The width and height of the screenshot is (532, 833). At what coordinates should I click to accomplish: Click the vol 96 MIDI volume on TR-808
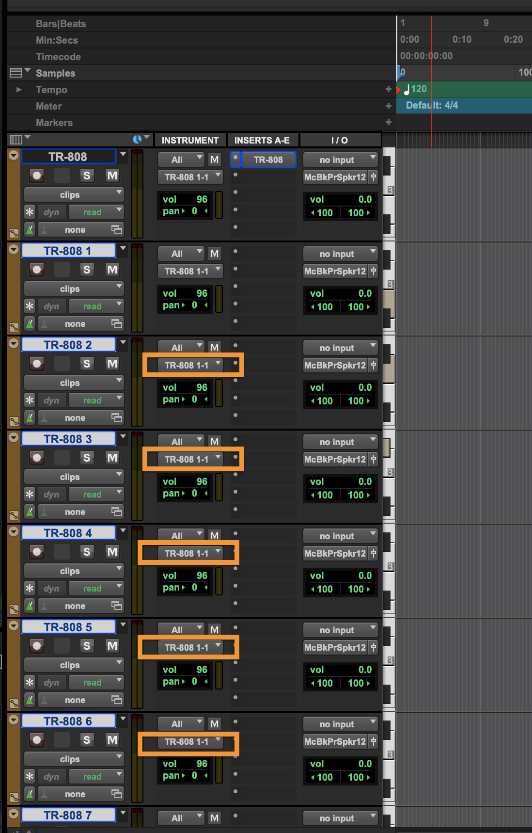click(x=185, y=199)
